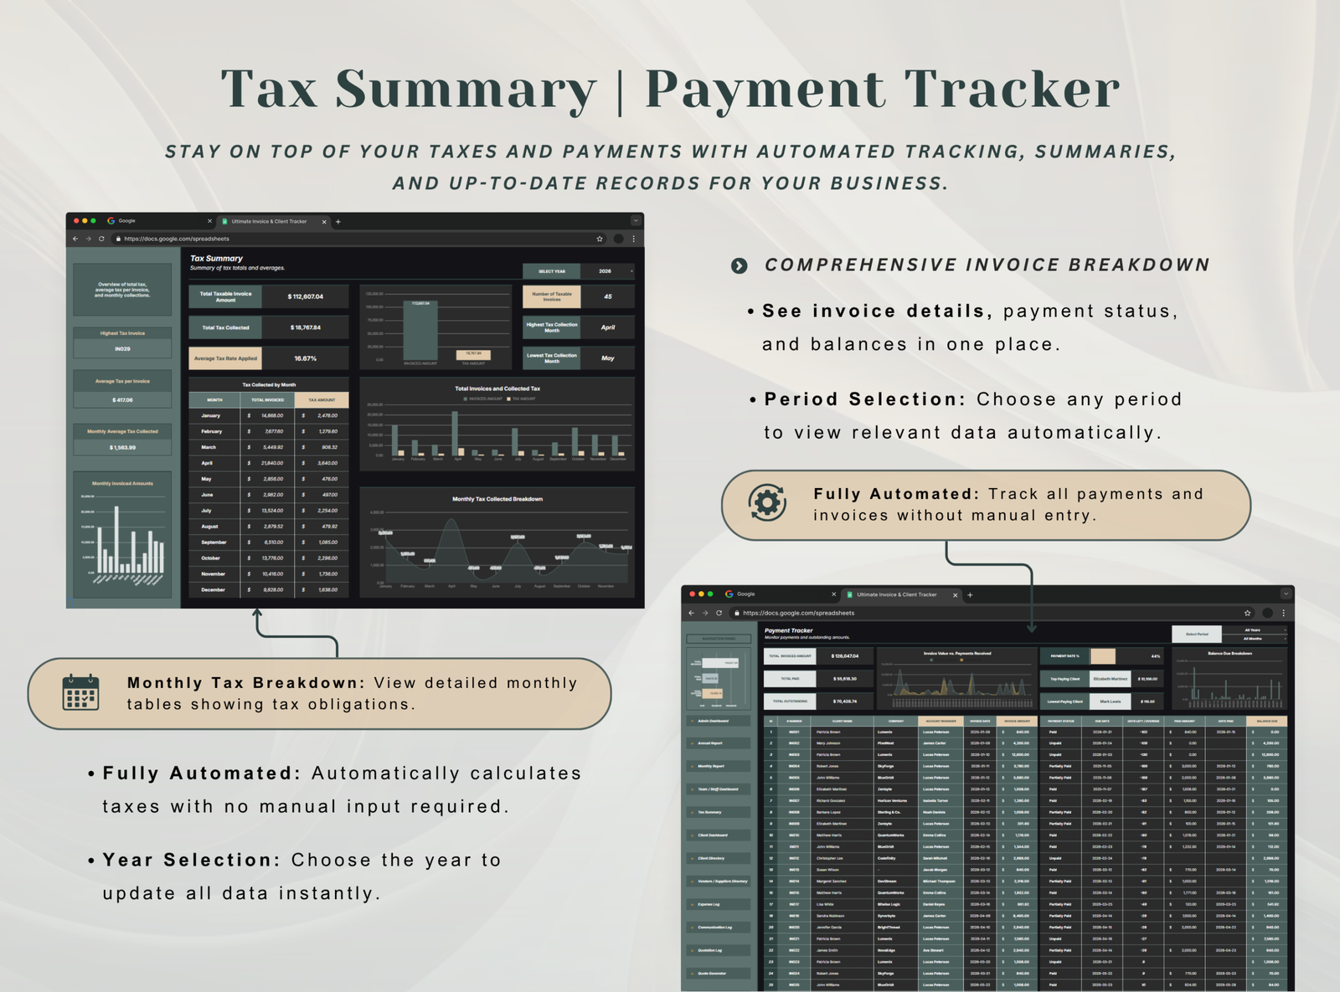This screenshot has width=1340, height=992.
Task: Open the three-dot menu in the Tax Summary browser
Action: pos(634,239)
